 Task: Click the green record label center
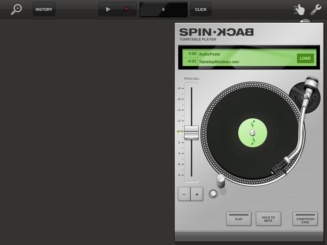click(x=253, y=133)
